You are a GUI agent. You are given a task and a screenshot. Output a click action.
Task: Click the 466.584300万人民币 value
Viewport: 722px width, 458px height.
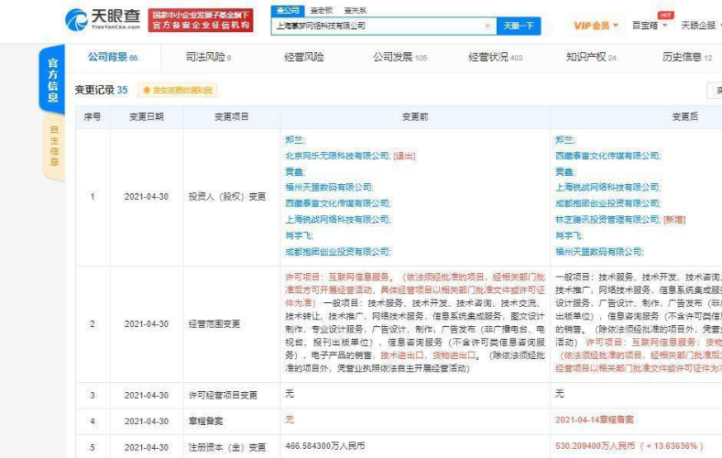point(325,446)
